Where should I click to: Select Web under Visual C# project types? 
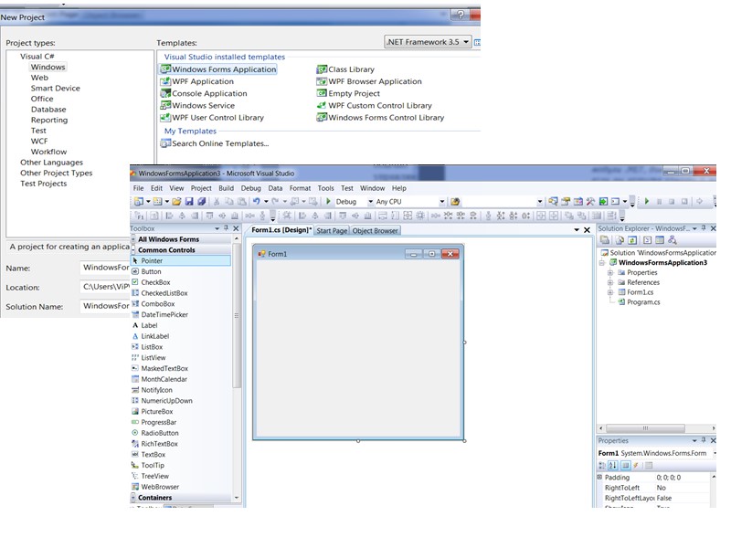(x=39, y=78)
